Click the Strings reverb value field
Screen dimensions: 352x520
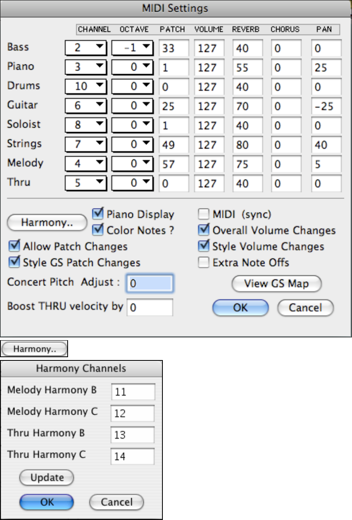coord(247,145)
